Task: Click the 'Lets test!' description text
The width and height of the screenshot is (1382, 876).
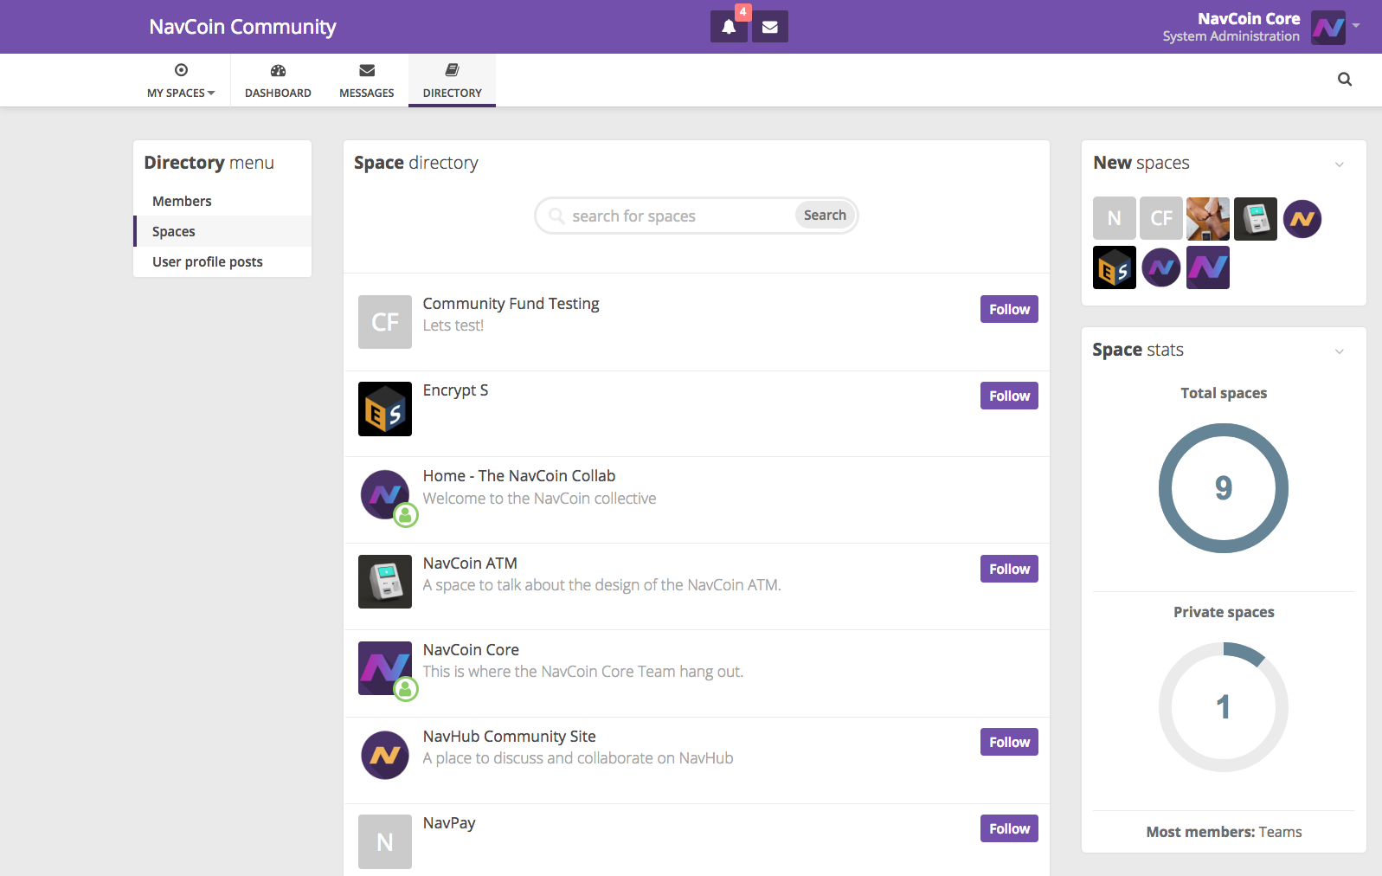Action: pos(453,325)
